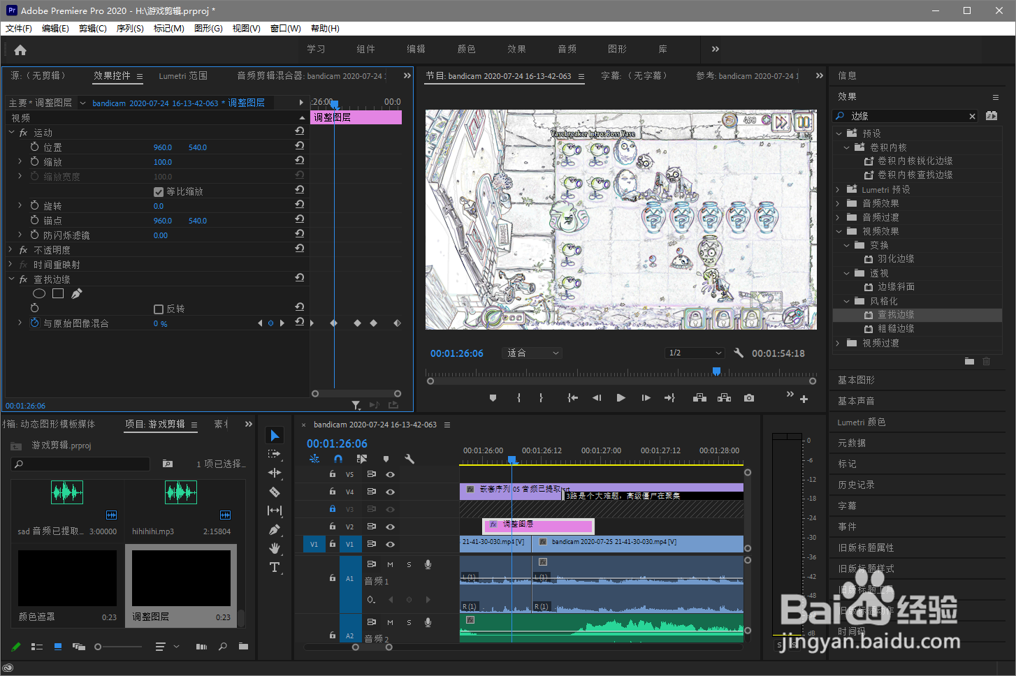Select the Type tool
The width and height of the screenshot is (1016, 676).
coord(275,567)
